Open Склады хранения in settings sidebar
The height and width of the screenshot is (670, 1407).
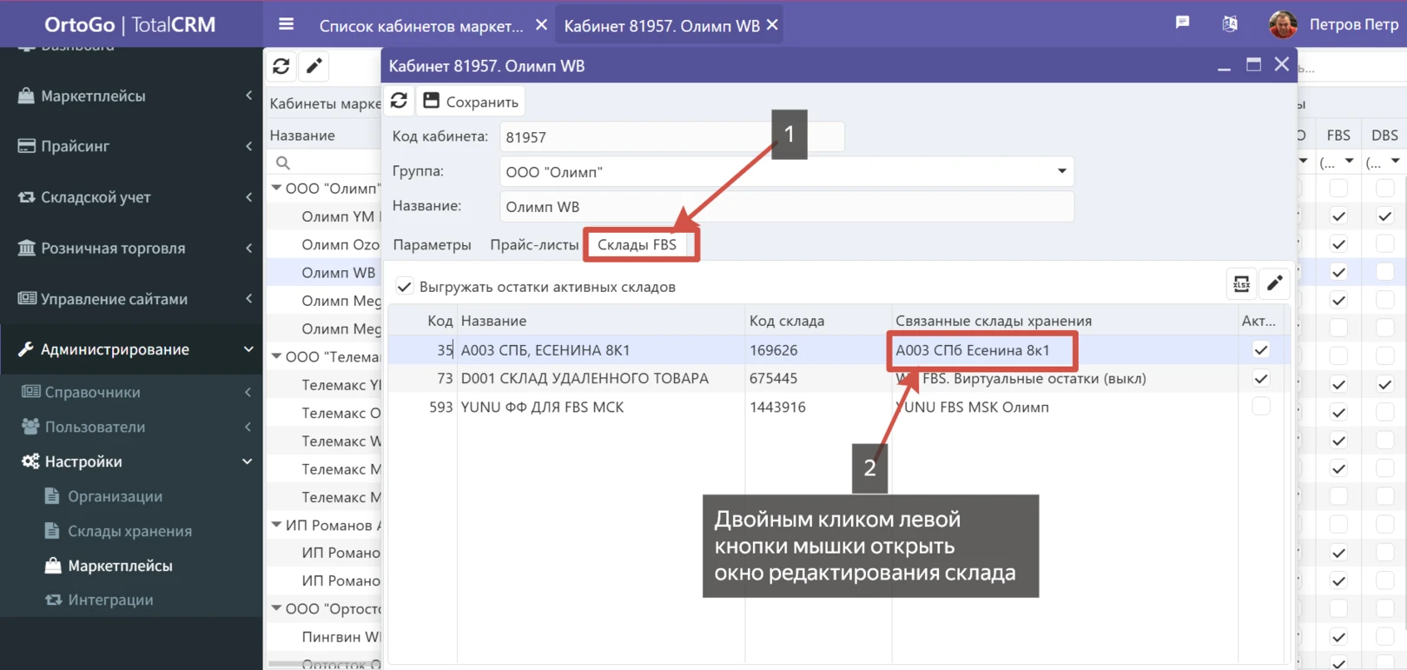click(129, 531)
